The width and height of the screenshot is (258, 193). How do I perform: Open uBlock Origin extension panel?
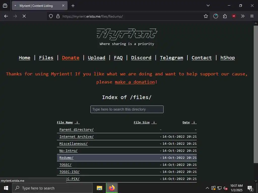234,16
